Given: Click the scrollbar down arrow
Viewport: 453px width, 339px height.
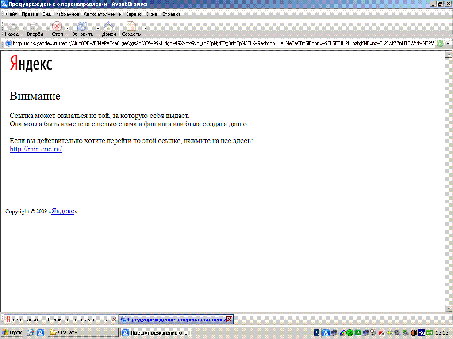Looking at the screenshot, I should [449, 309].
